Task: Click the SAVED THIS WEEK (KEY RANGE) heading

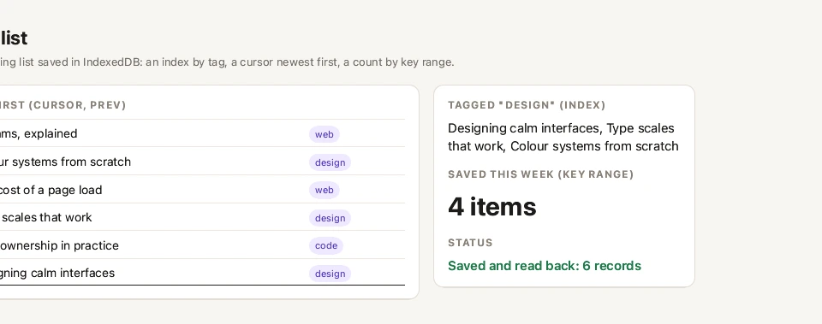Action: click(x=540, y=174)
